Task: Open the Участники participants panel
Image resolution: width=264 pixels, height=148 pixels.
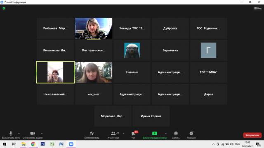Action: click(x=113, y=135)
